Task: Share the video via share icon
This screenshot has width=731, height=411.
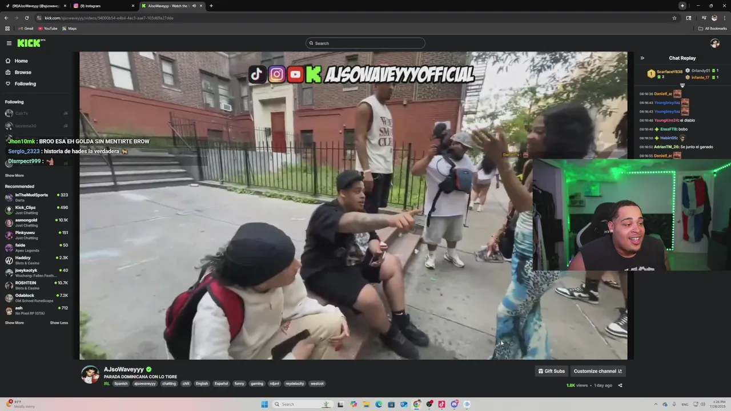Action: pyautogui.click(x=620, y=385)
